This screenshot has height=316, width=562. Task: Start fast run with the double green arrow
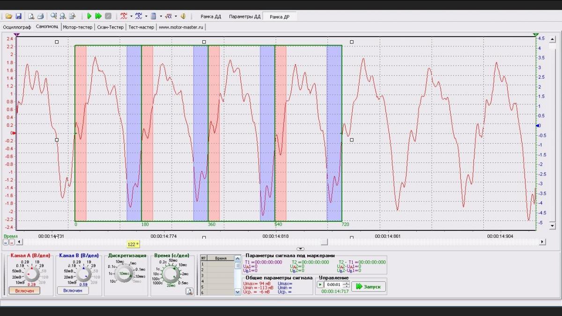coord(98,16)
